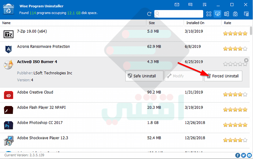Close expanded Active@ ISO Burner panel
The image size is (253, 159).
[x=246, y=60]
